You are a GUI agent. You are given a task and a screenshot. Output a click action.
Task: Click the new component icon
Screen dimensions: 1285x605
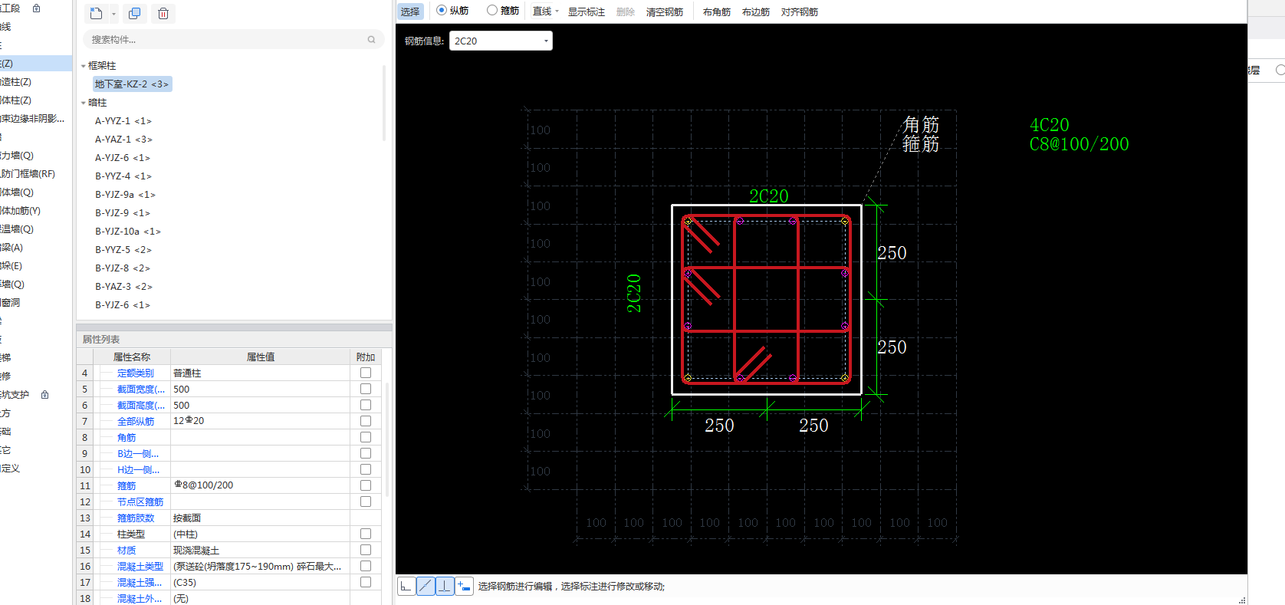tap(96, 13)
